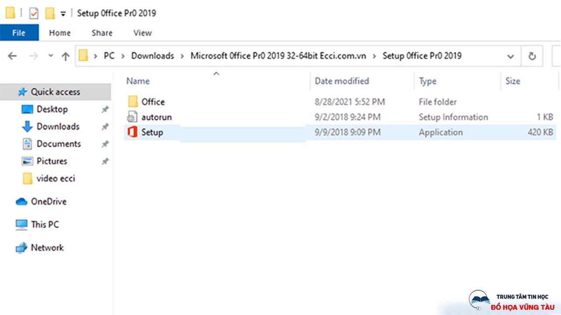
Task: Refresh the folder view
Action: coord(532,56)
